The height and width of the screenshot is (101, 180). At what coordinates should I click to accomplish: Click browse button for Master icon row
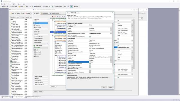(111, 57)
